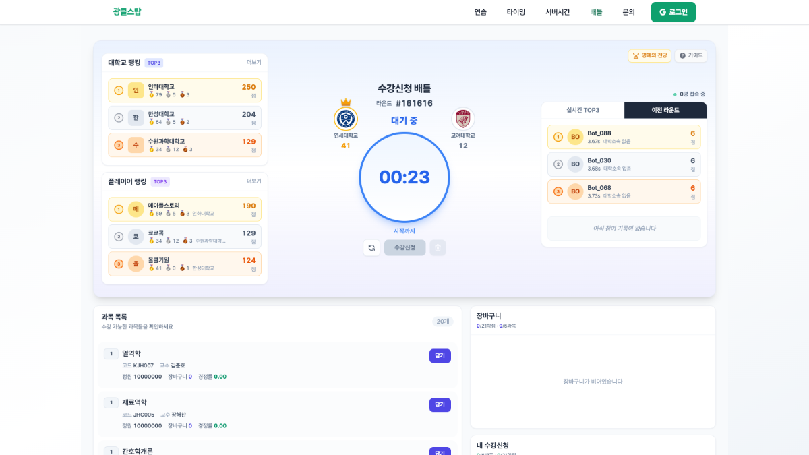Open the 가이드 help guide

tap(691, 55)
